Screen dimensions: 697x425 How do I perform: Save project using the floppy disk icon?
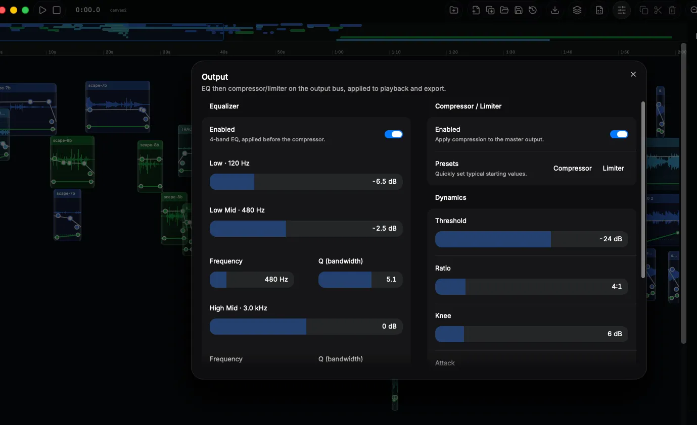519,10
